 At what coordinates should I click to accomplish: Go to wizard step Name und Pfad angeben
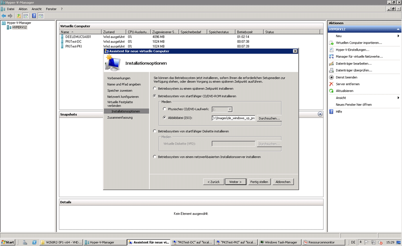124,84
